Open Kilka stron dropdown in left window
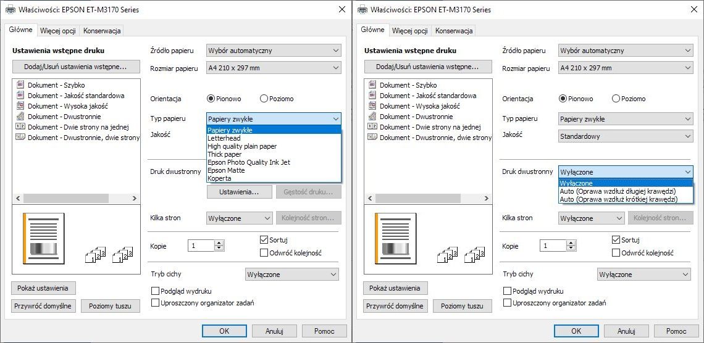 pyautogui.click(x=240, y=218)
